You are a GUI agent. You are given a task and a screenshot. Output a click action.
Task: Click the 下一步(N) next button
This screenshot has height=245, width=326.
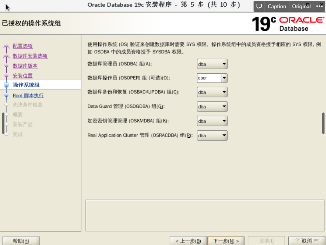[226, 241]
